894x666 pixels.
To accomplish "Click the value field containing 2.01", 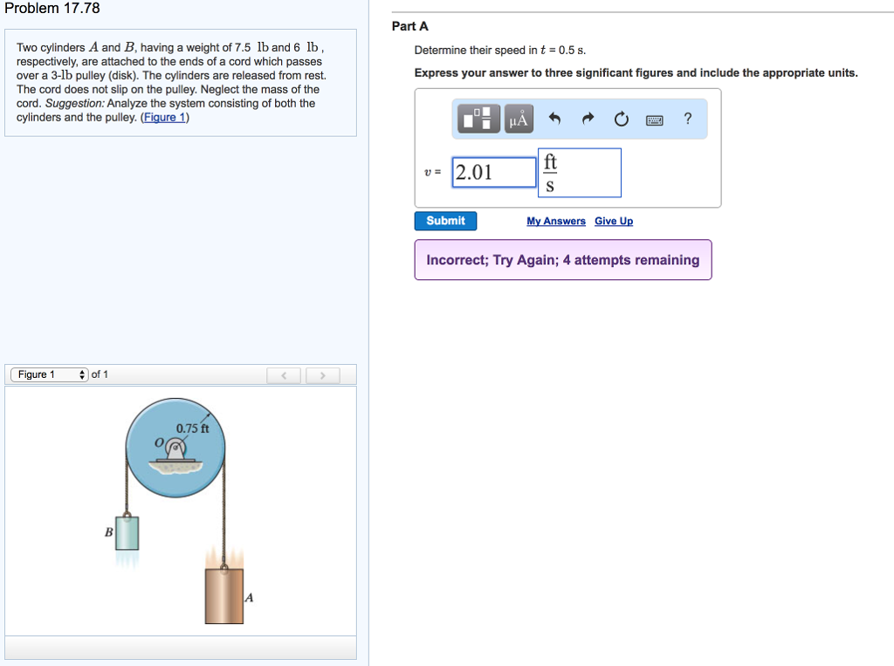I will click(x=493, y=171).
